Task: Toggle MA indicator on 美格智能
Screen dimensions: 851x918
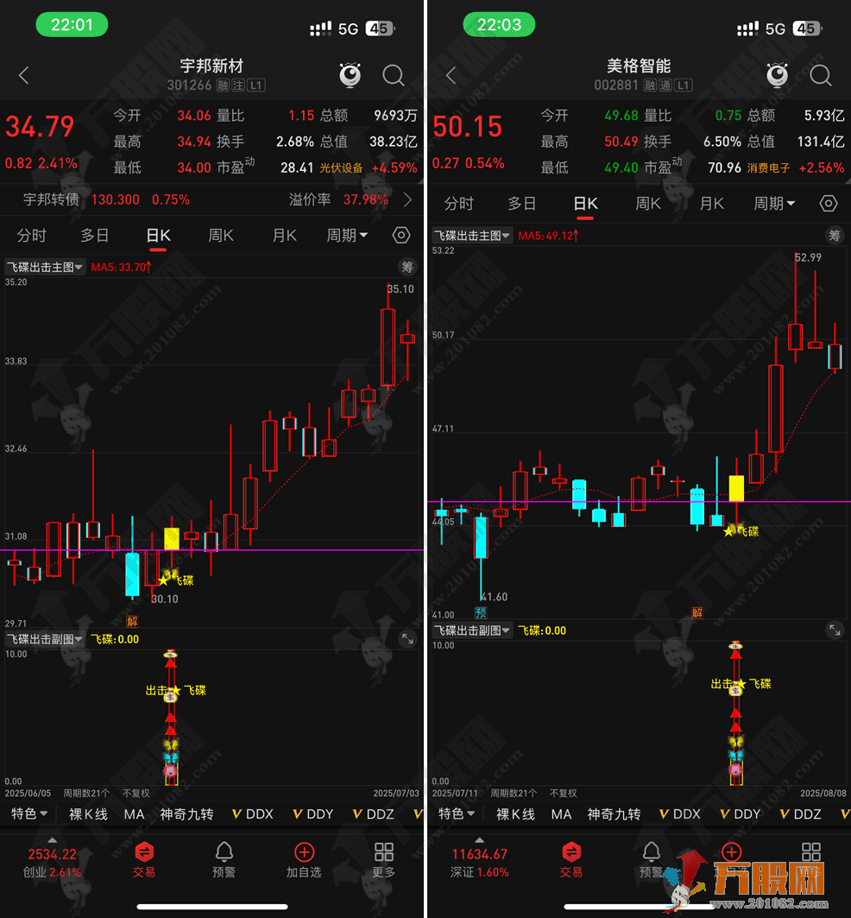Action: coord(561,814)
